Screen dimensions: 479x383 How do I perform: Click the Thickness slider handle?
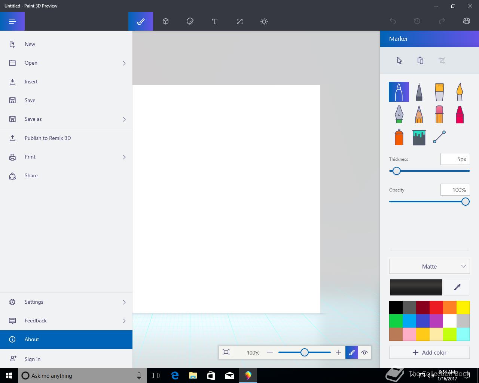(x=396, y=171)
